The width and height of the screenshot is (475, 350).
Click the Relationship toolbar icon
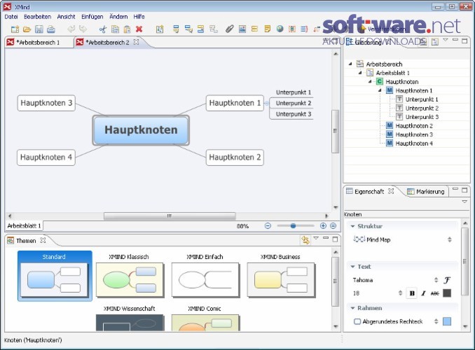pos(317,29)
